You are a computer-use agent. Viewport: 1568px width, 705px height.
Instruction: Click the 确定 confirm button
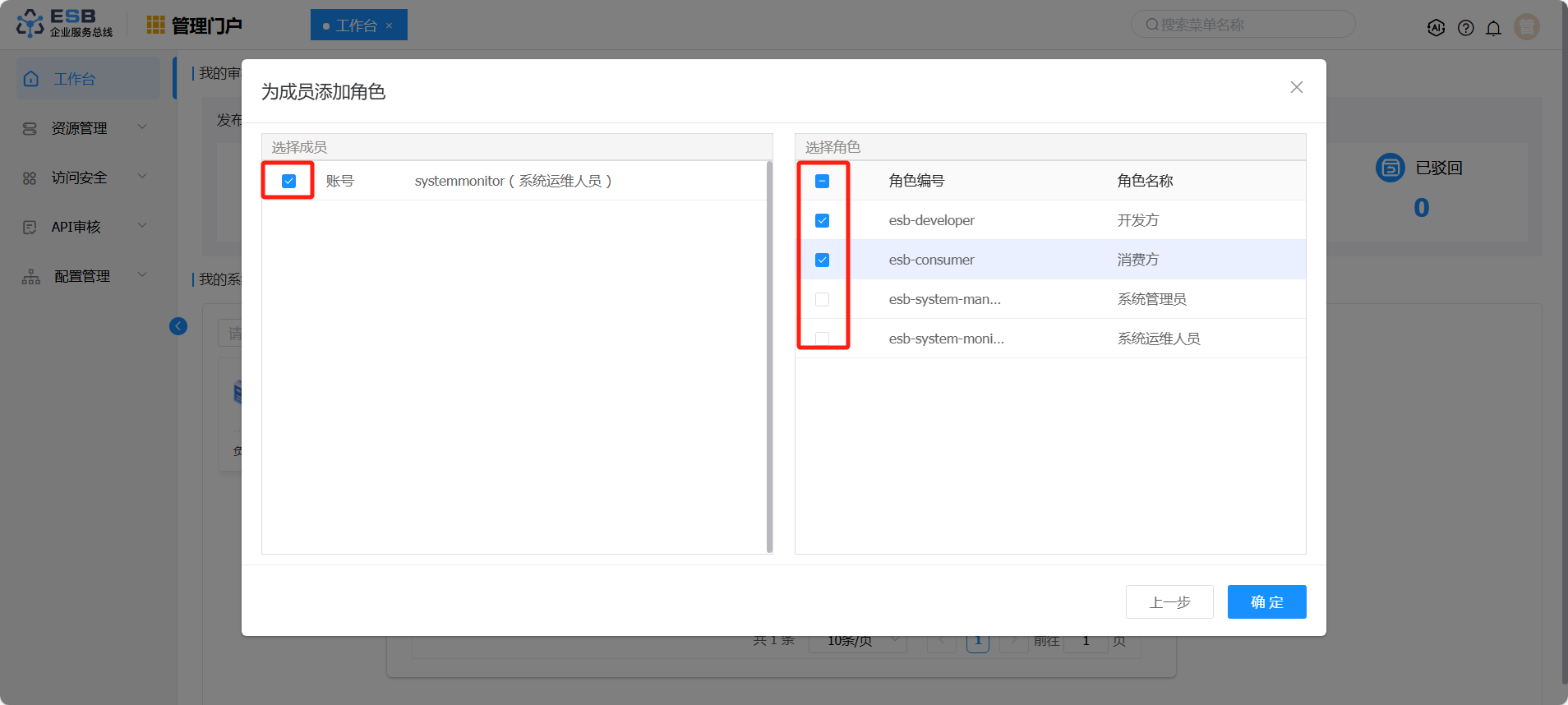1266,602
